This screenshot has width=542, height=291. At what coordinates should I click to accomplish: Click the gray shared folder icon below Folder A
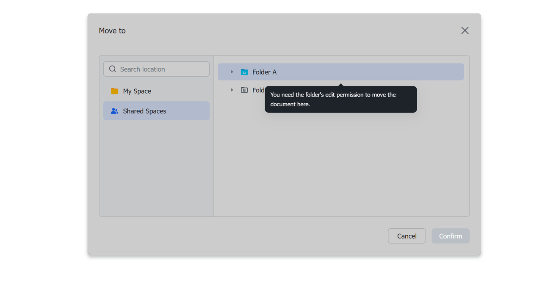pos(244,90)
